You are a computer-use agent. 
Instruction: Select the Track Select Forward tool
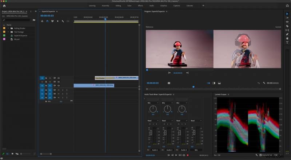(287, 18)
